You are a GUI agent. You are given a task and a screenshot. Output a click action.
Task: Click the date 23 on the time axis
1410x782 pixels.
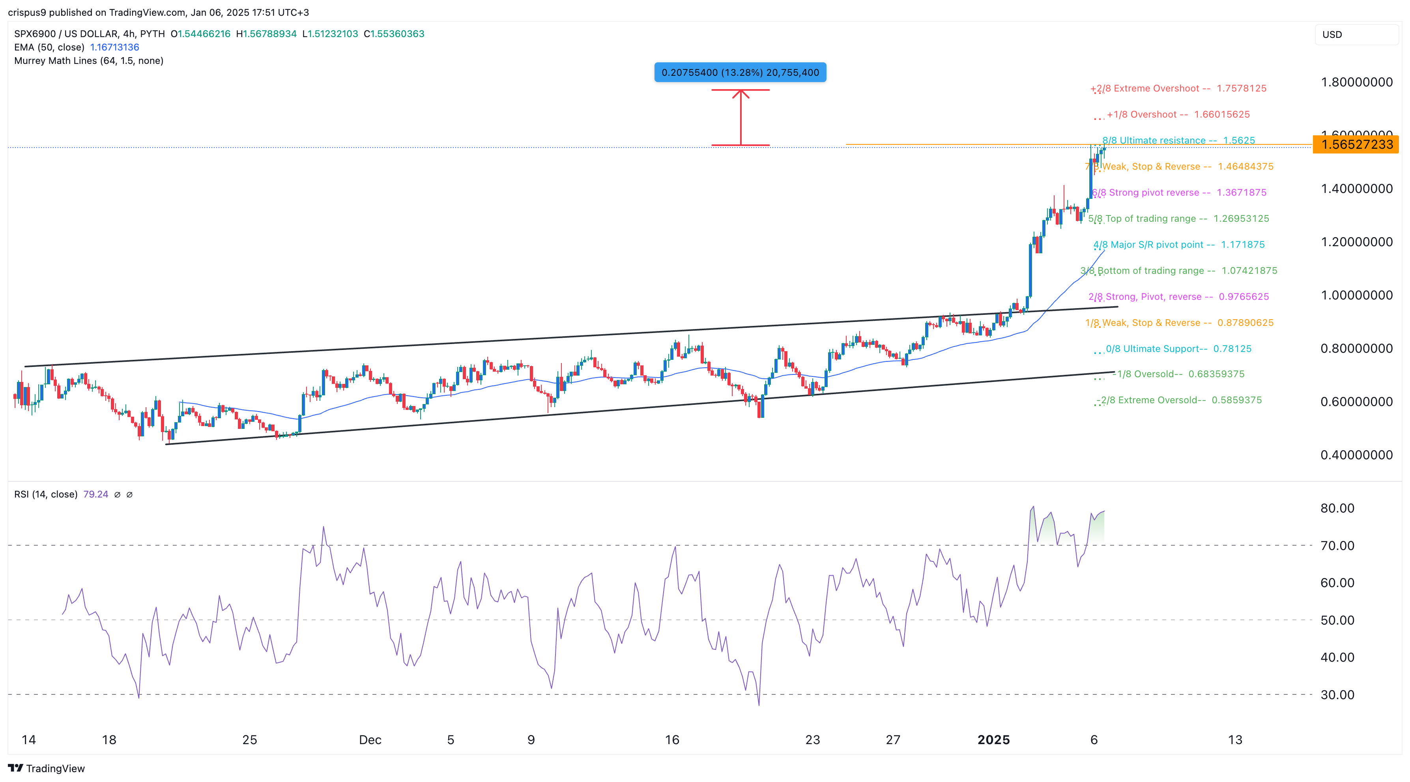(813, 741)
